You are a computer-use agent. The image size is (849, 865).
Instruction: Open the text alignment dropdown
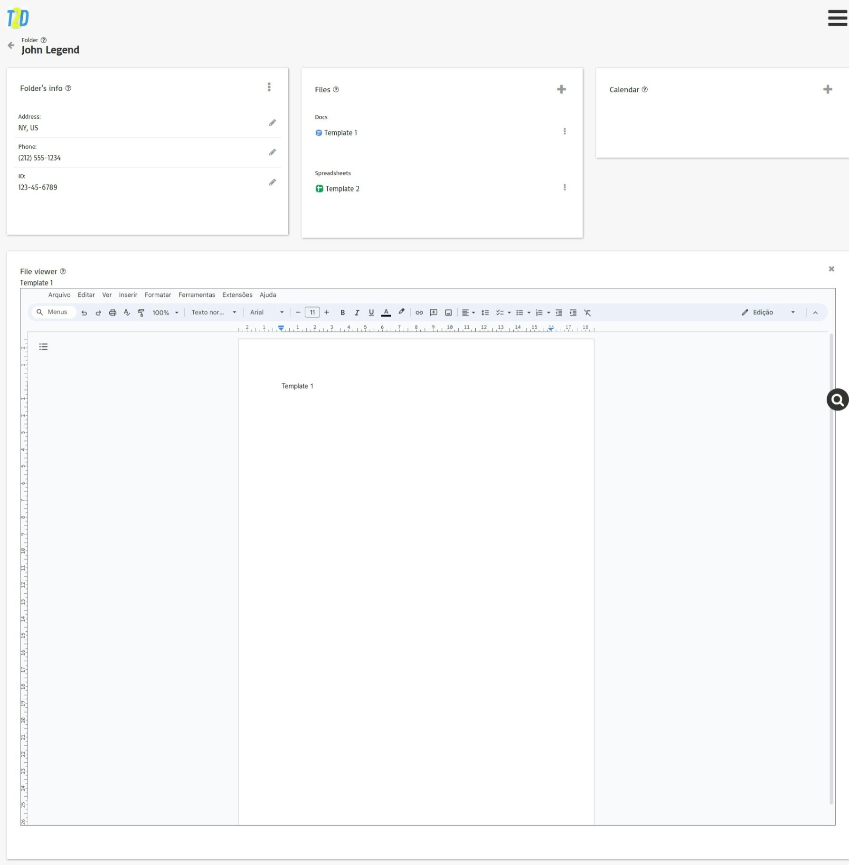coord(468,313)
